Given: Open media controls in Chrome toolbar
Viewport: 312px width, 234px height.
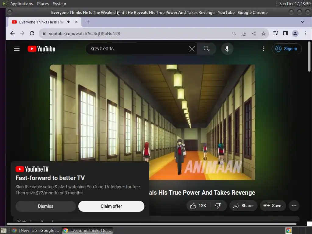Looking at the screenshot, I should (275, 33).
